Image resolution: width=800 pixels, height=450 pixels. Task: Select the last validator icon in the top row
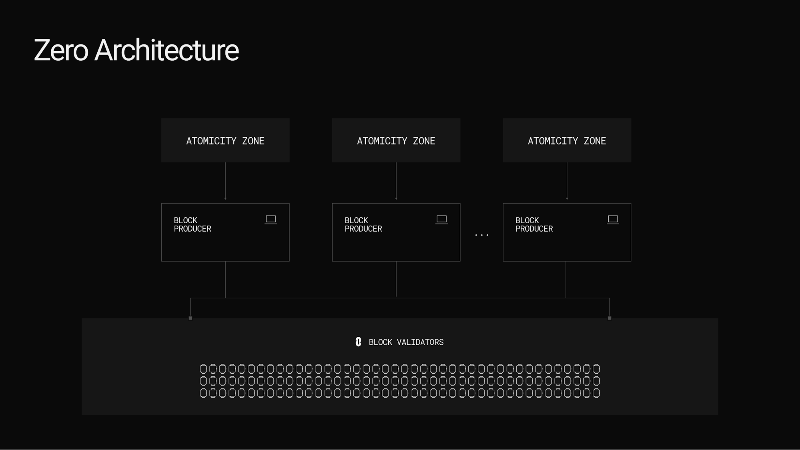click(596, 368)
